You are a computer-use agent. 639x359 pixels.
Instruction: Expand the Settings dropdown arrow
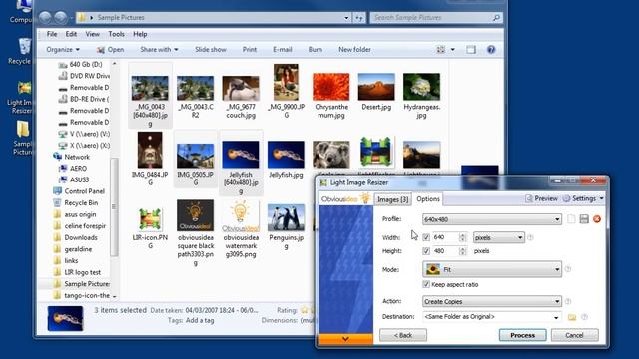click(601, 198)
